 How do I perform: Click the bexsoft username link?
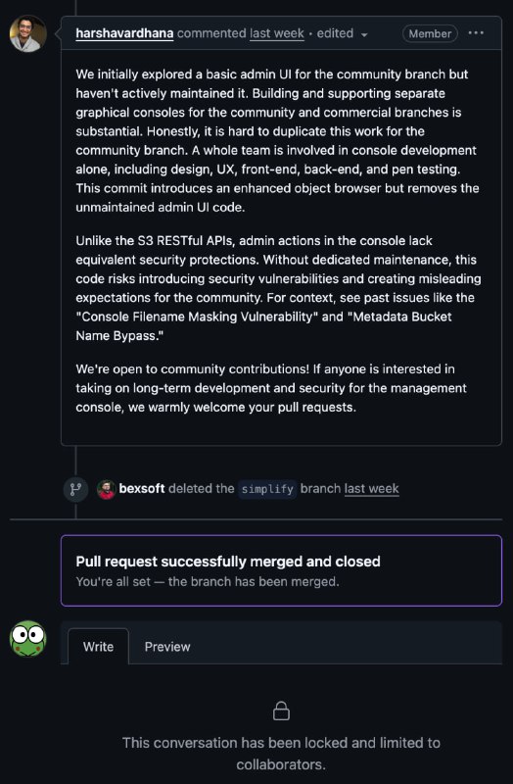[142, 488]
